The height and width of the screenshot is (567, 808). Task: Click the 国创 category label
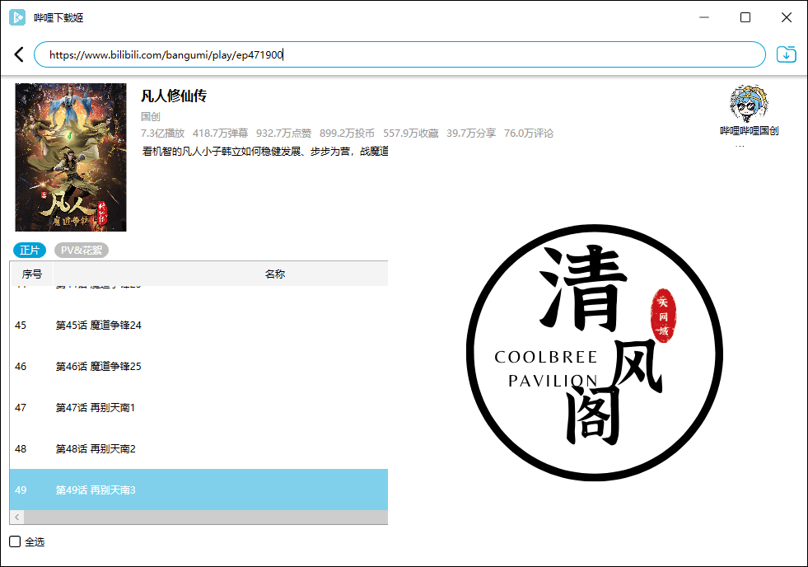point(151,117)
